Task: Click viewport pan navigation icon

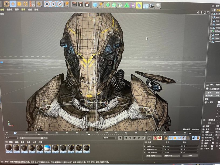Action: 198,12
